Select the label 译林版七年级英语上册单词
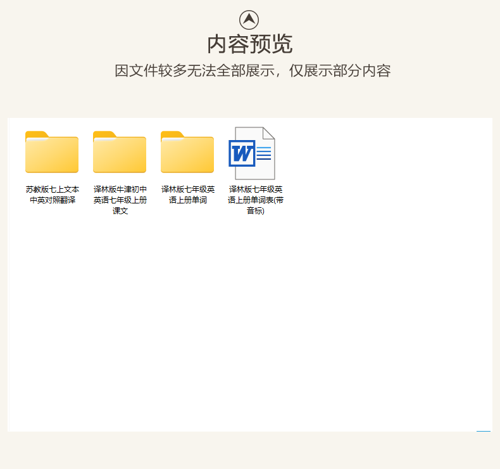 pos(188,195)
